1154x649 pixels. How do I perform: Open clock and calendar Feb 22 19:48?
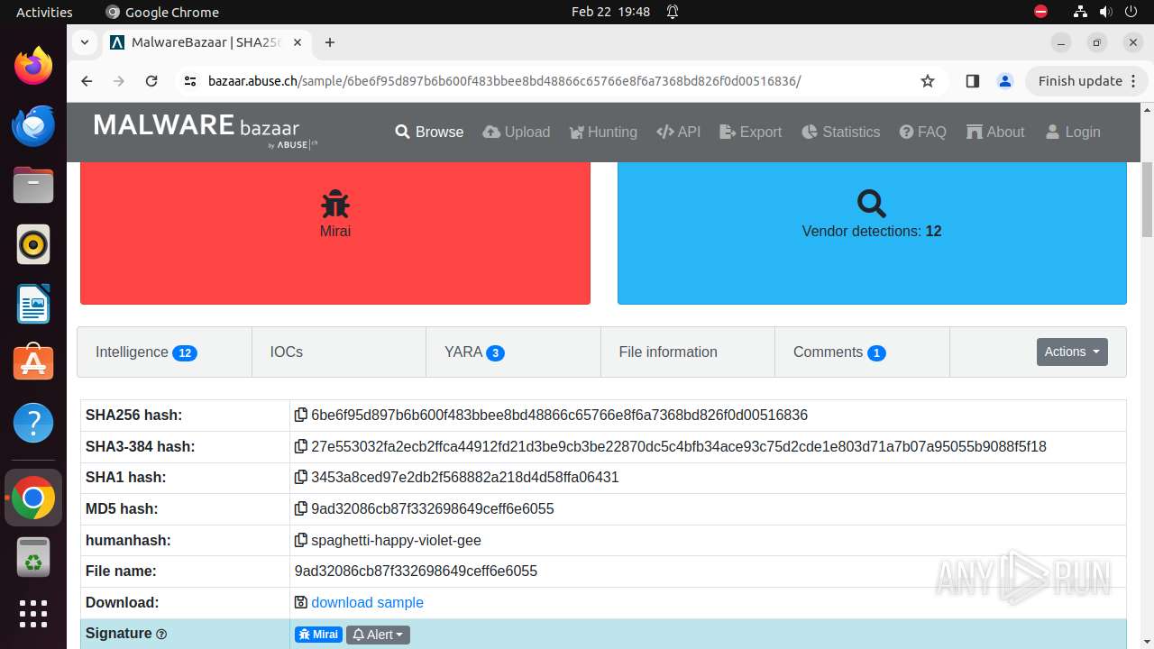(x=610, y=12)
